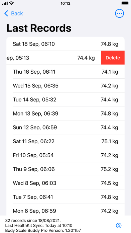Tap the Tue 14 Sep, 05:32 record
The height and width of the screenshot is (233, 131).
pyautogui.click(x=65, y=99)
